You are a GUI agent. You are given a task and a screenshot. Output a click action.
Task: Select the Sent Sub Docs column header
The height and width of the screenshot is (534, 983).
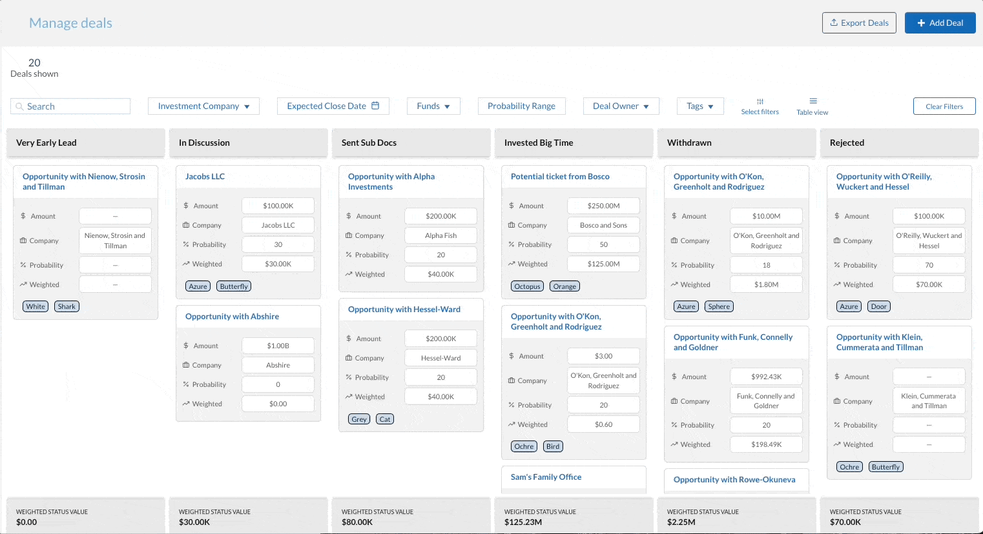tap(411, 143)
